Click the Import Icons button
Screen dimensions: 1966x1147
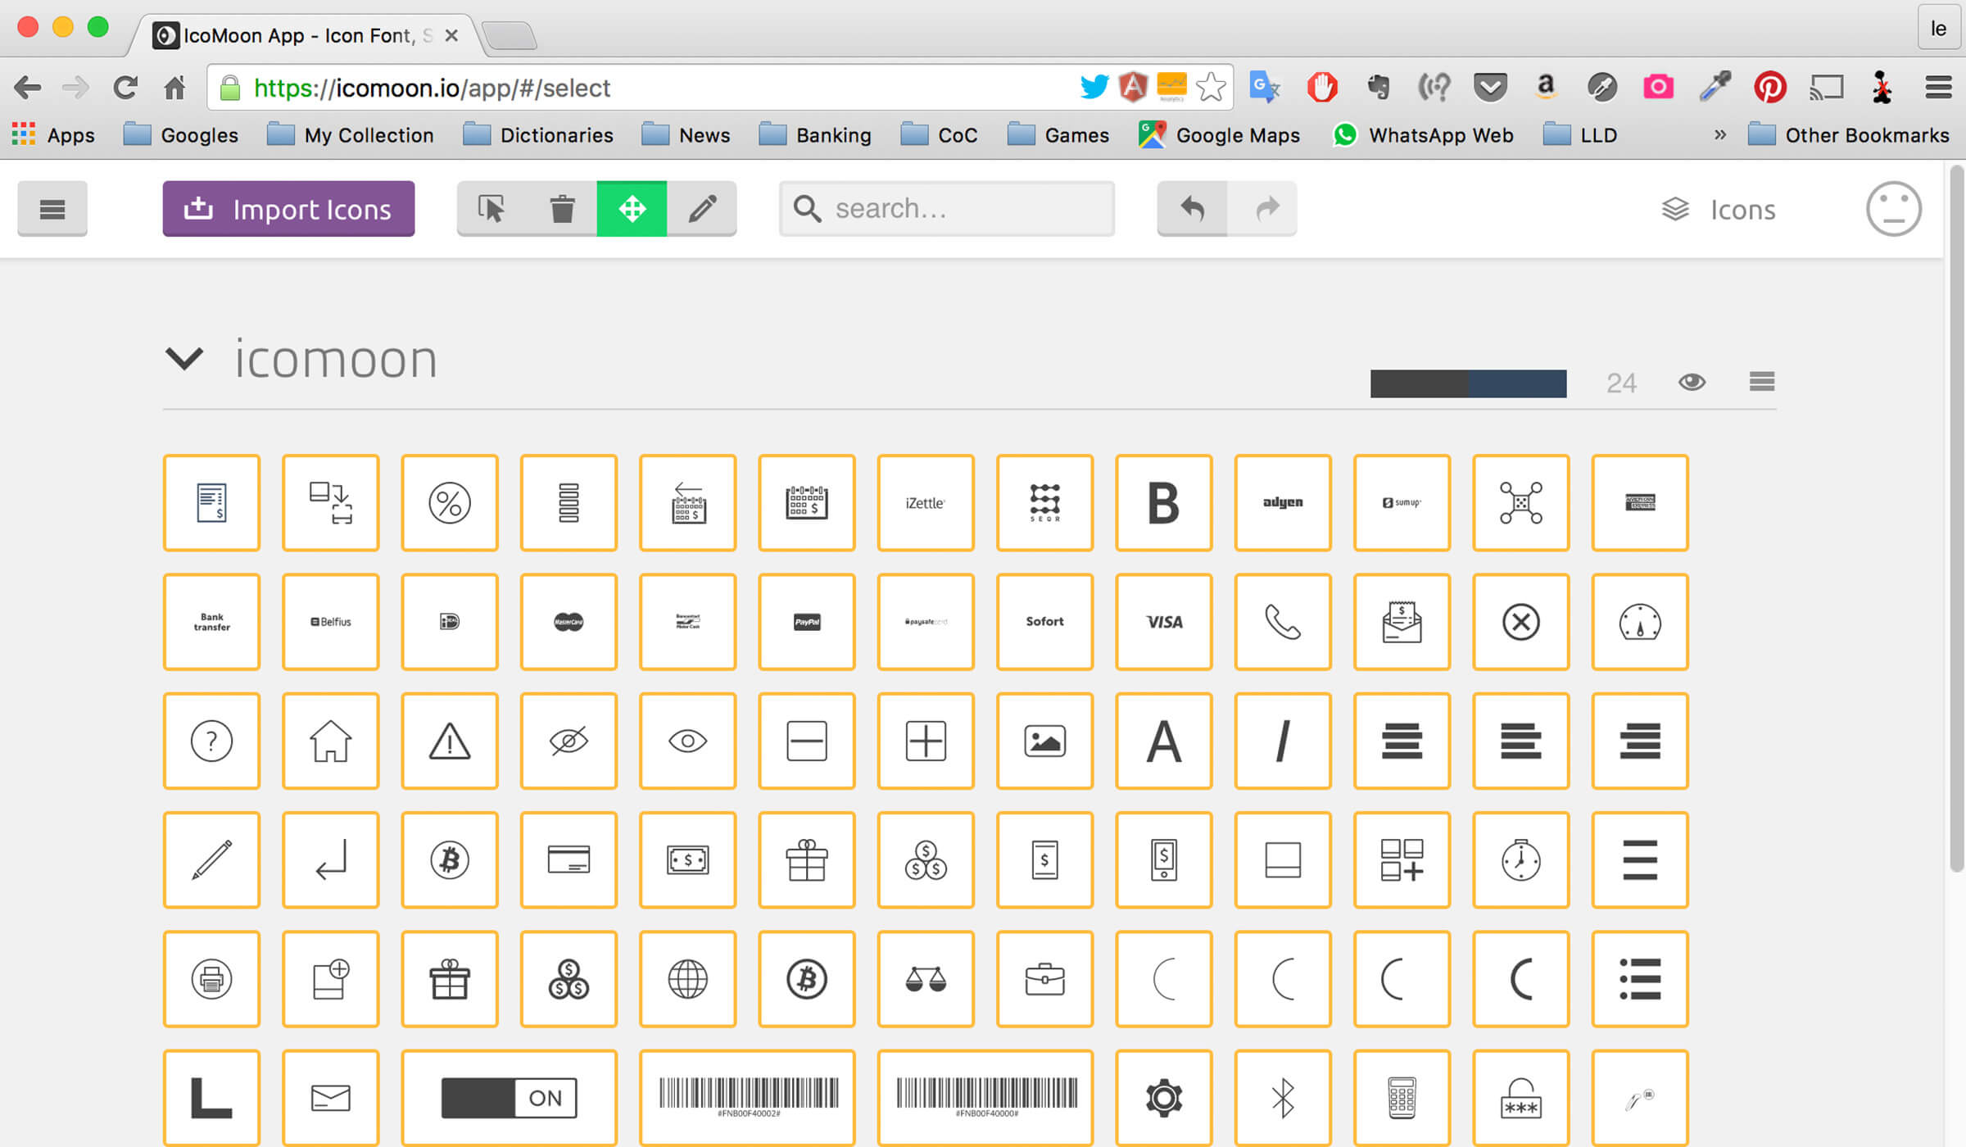288,209
